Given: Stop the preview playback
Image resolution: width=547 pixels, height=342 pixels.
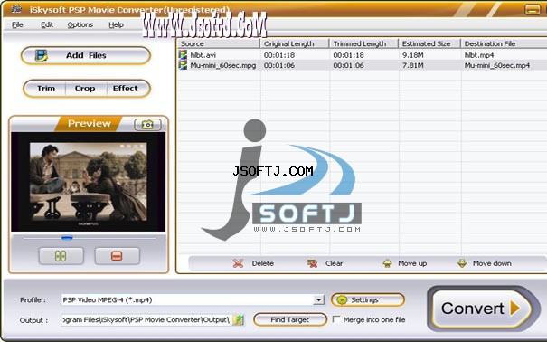Looking at the screenshot, I should click(x=118, y=256).
